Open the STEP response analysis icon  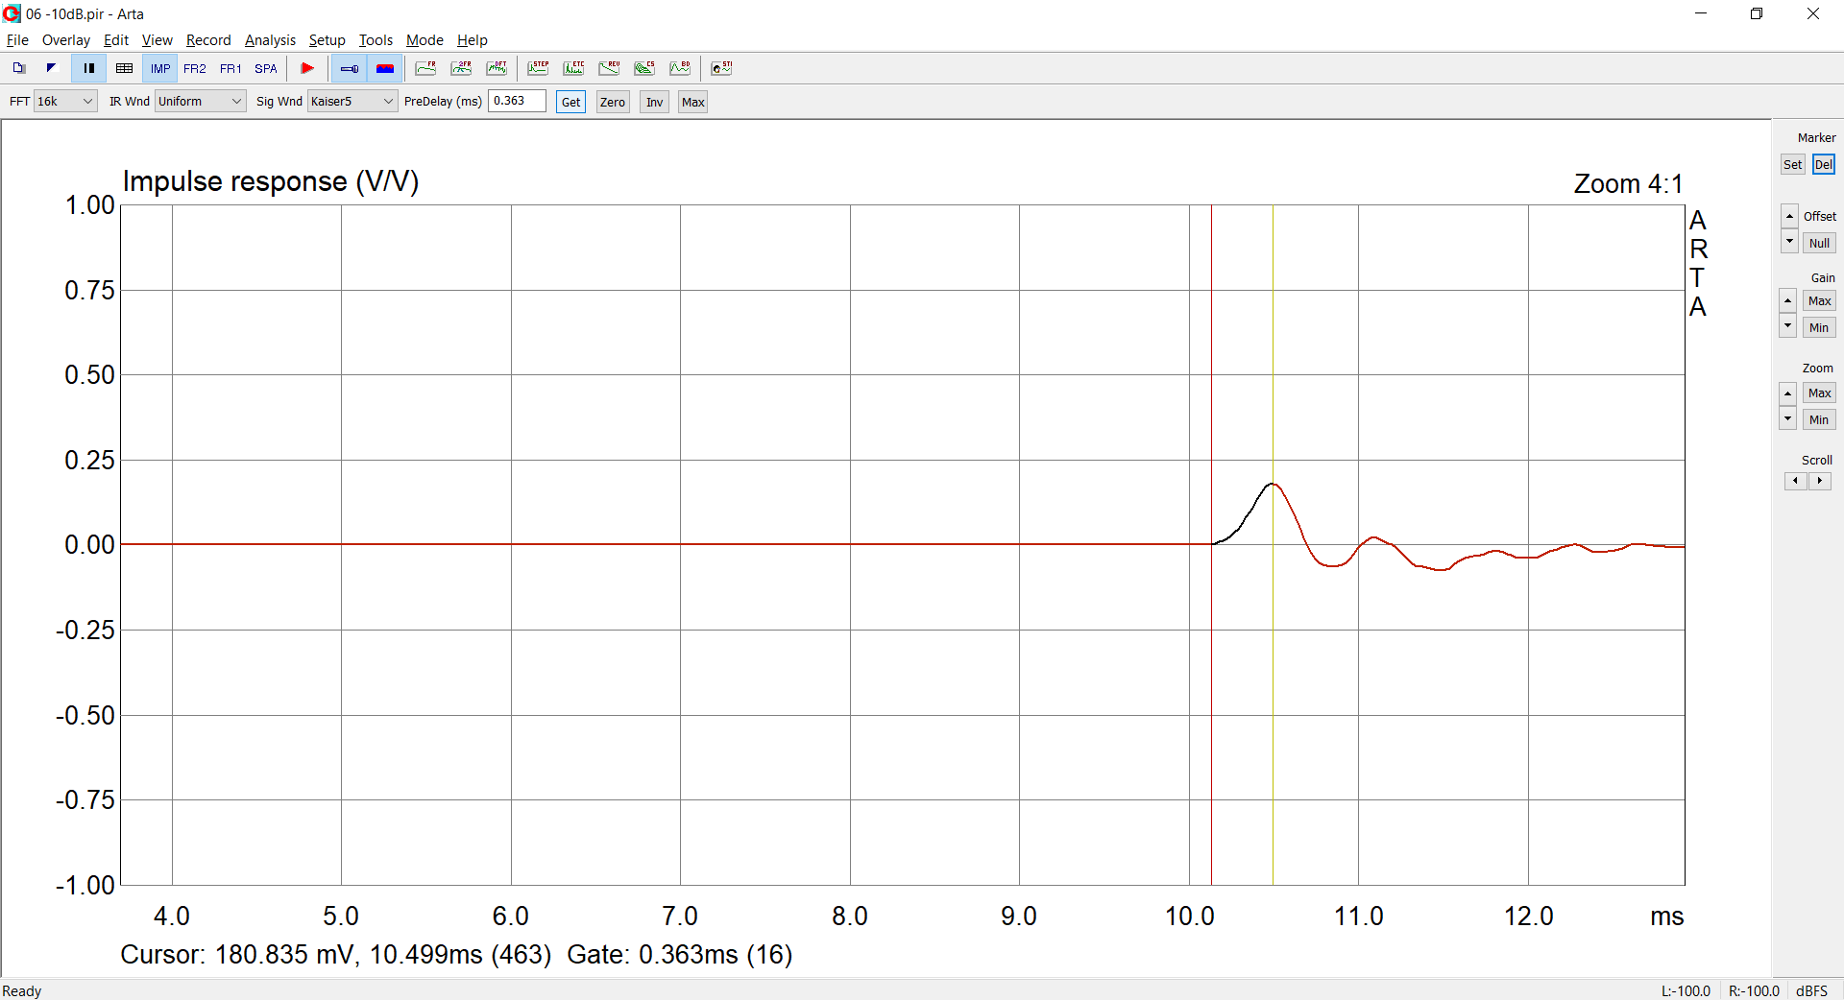538,68
